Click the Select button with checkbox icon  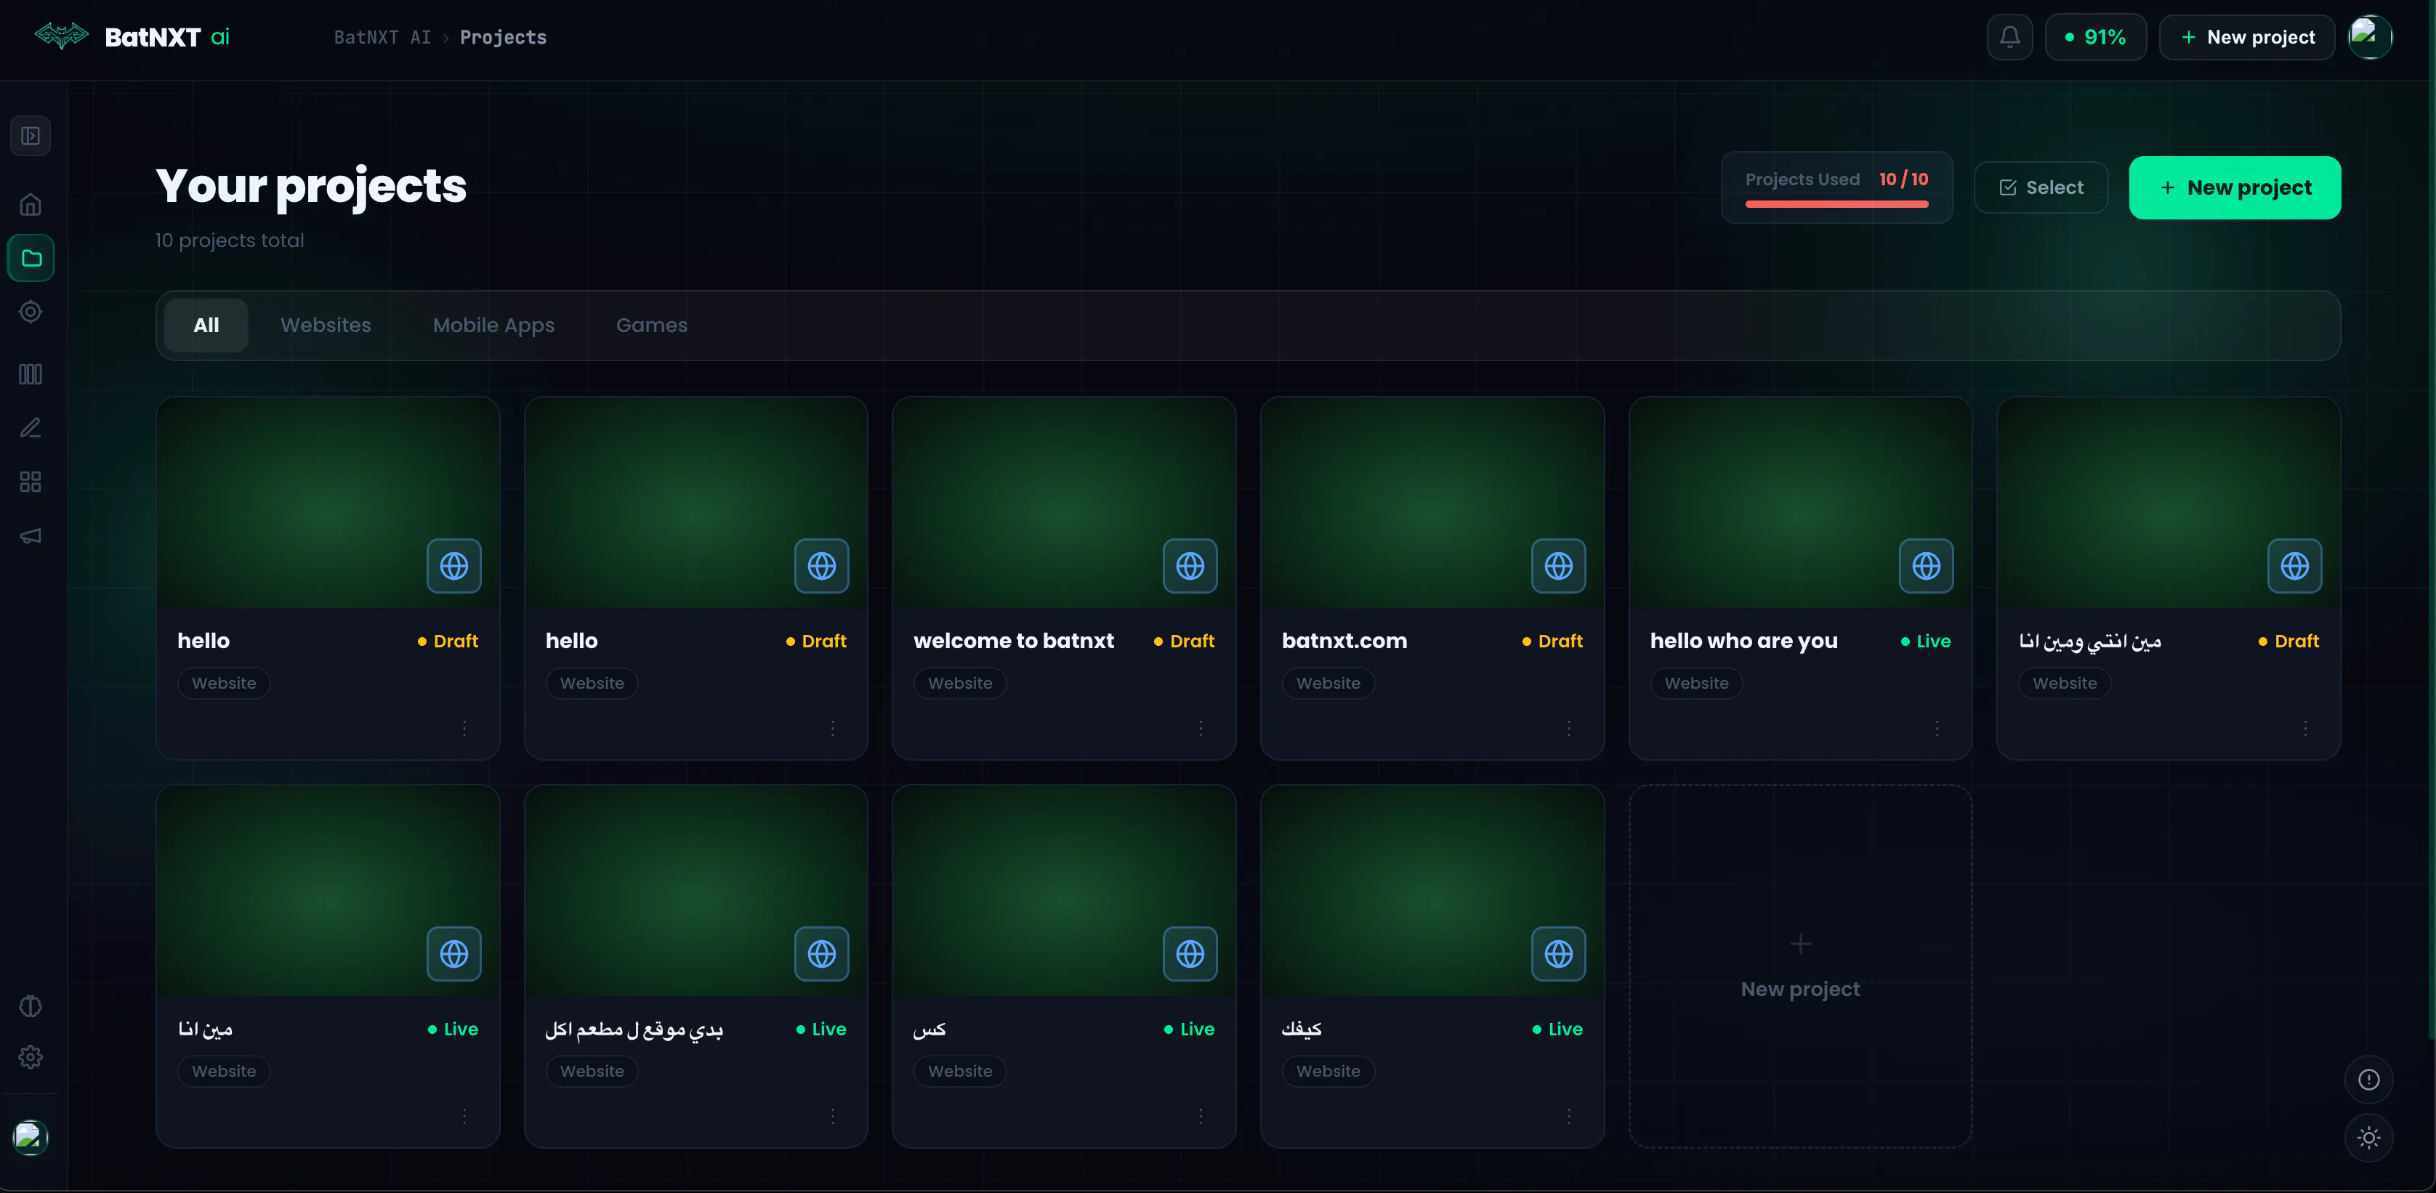pyautogui.click(x=2041, y=187)
